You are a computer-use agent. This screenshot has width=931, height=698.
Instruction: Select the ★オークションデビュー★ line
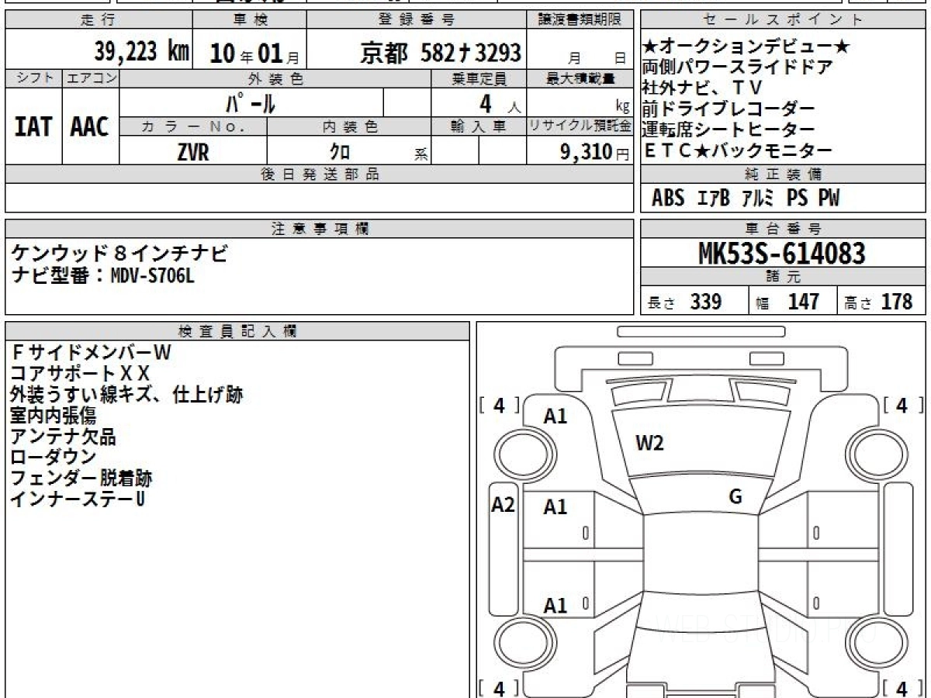tap(746, 47)
